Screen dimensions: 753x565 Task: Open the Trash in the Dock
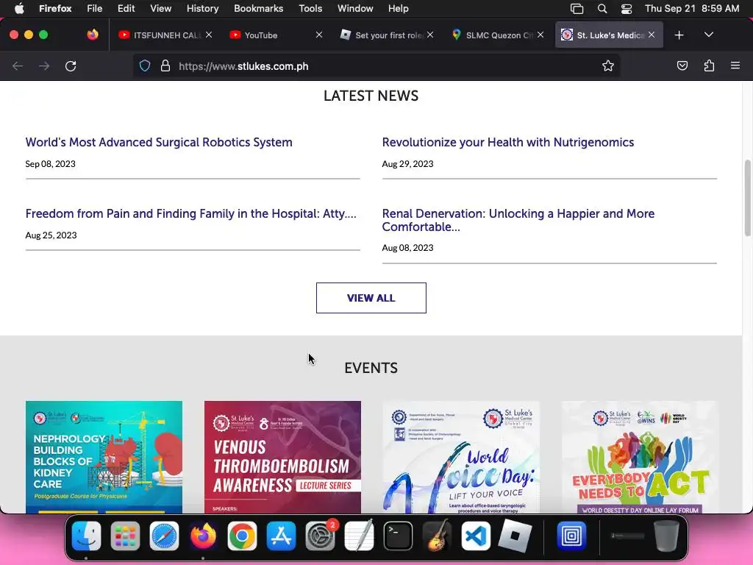[666, 536]
